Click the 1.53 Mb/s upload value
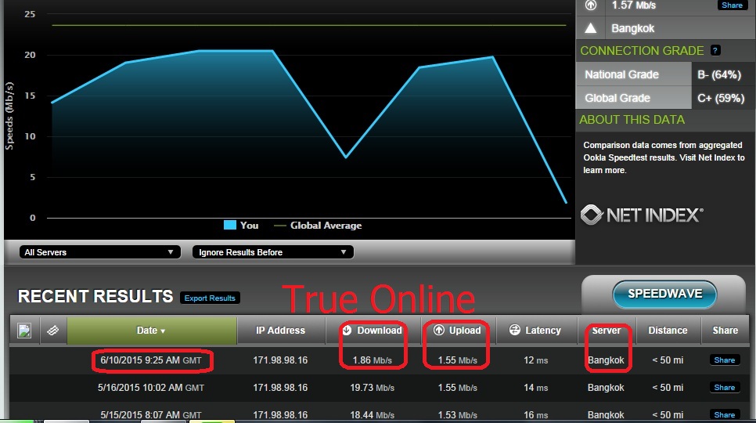 click(x=458, y=415)
